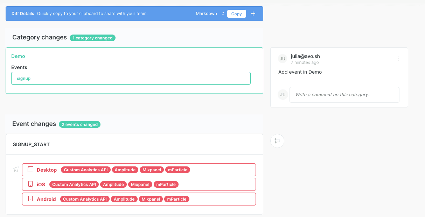
Task: Select the signup event row
Action: tap(131, 78)
